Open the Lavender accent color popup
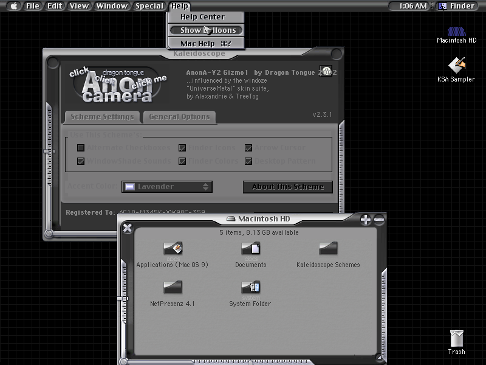The image size is (486, 365). pos(167,187)
